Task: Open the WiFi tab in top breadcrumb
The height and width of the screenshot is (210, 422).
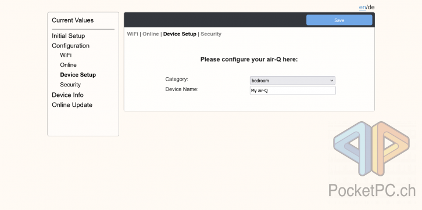Action: click(133, 34)
